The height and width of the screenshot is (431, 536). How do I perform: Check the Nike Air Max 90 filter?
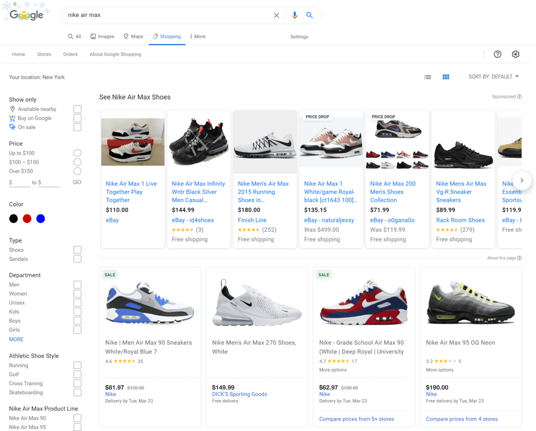pyautogui.click(x=77, y=418)
